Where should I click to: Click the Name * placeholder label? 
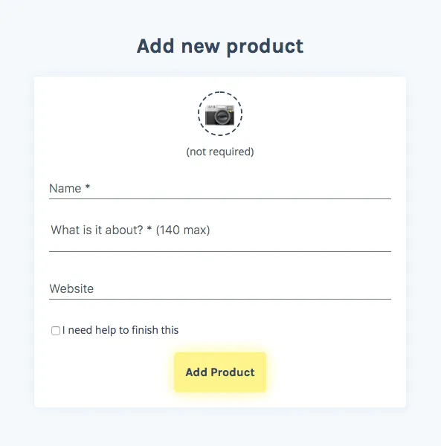pos(69,188)
